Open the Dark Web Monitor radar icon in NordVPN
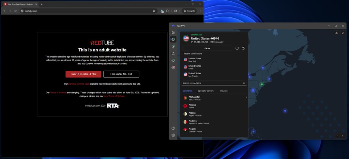349x159 pixels. (173, 68)
